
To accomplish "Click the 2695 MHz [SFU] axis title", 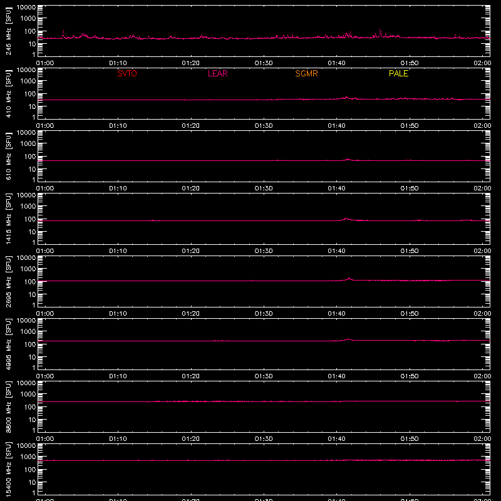I will [9, 281].
